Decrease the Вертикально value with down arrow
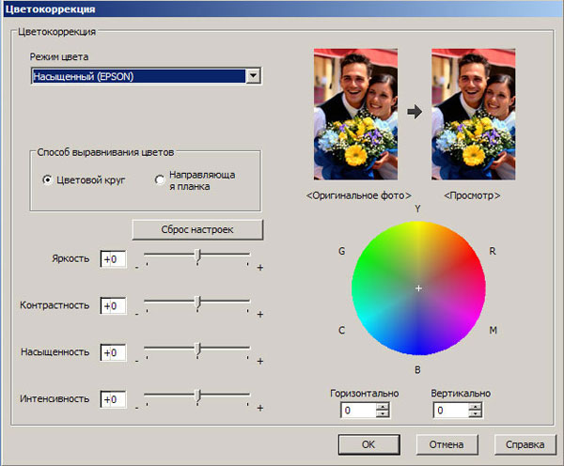 click(x=476, y=414)
